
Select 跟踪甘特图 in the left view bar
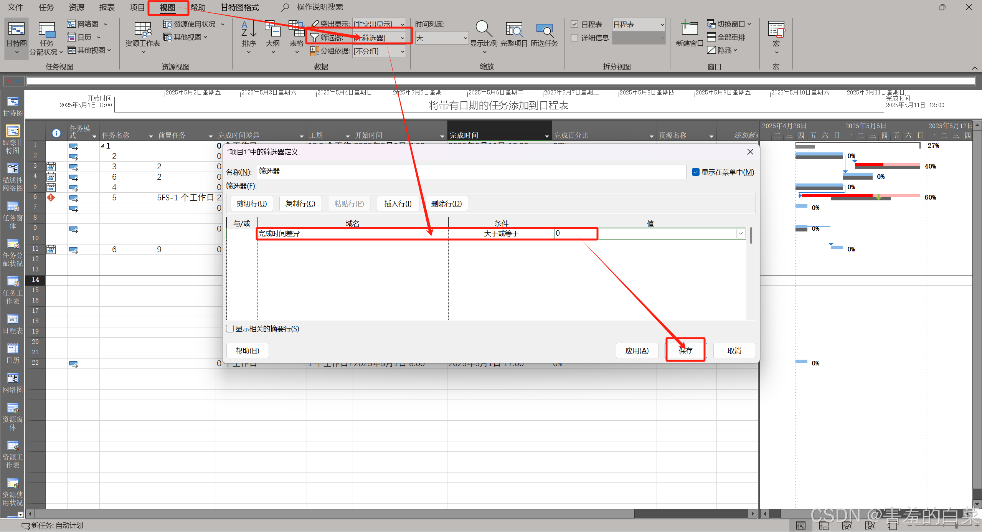click(x=13, y=132)
